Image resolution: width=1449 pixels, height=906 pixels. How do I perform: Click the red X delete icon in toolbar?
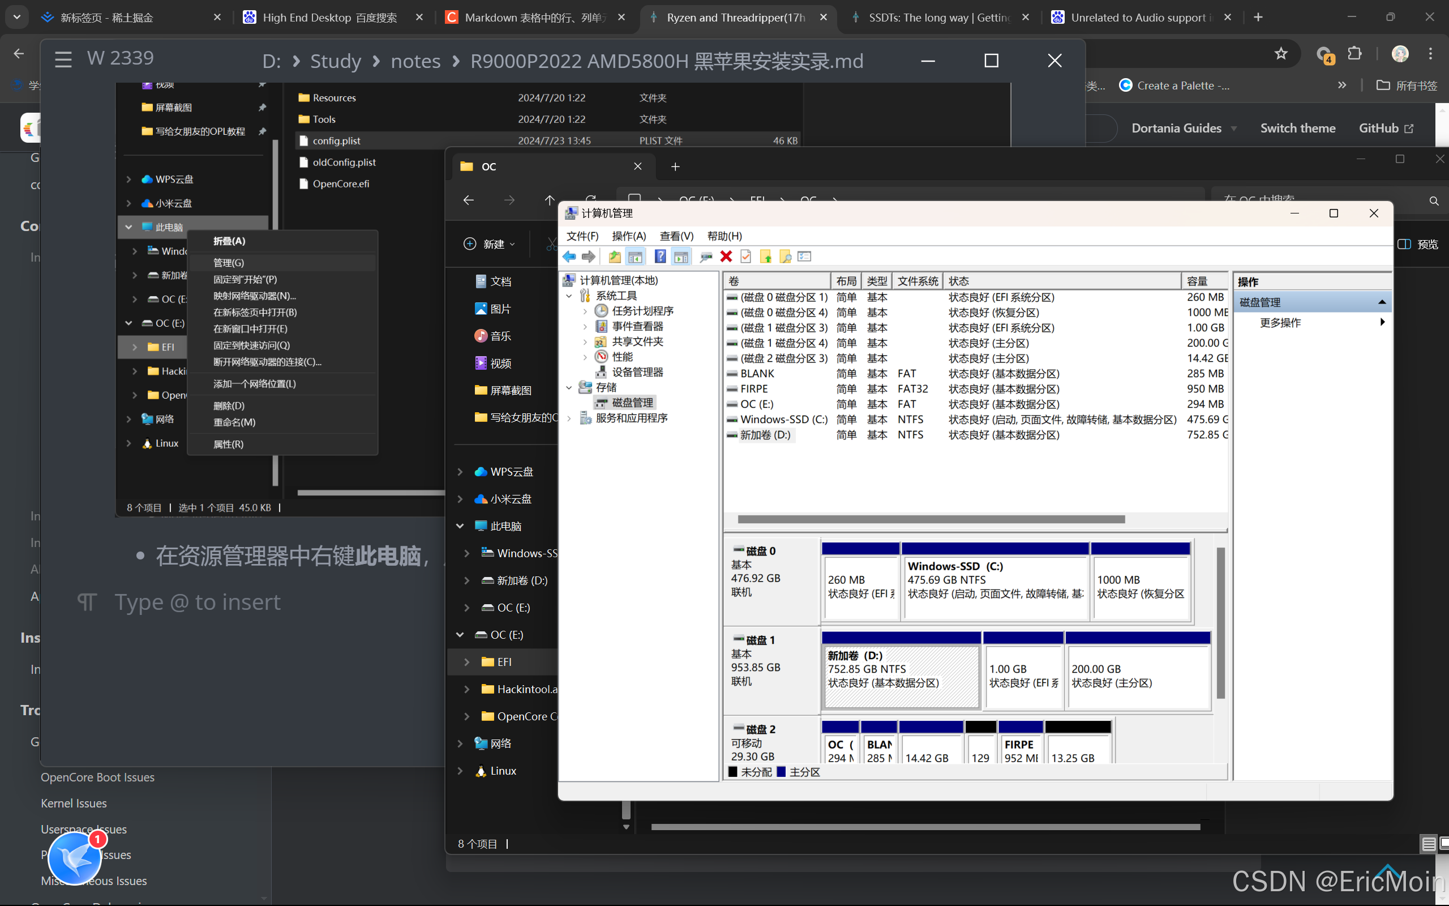pyautogui.click(x=726, y=257)
